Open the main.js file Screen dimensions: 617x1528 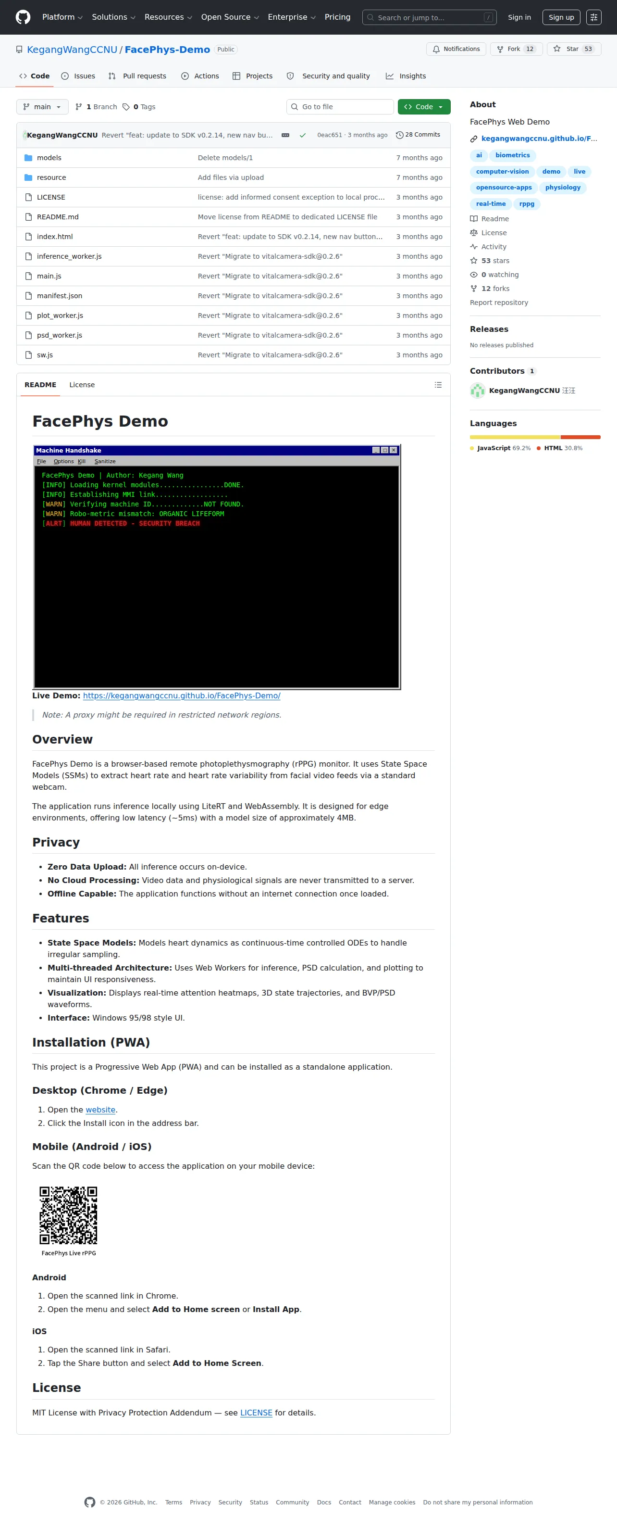[x=49, y=276]
